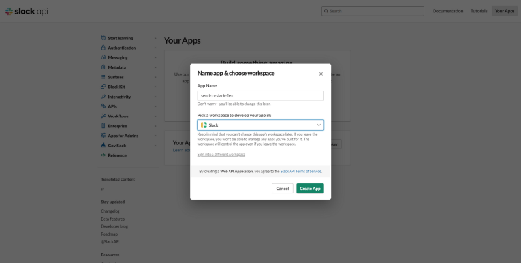Expand the Block Kit section arrow

point(155,87)
